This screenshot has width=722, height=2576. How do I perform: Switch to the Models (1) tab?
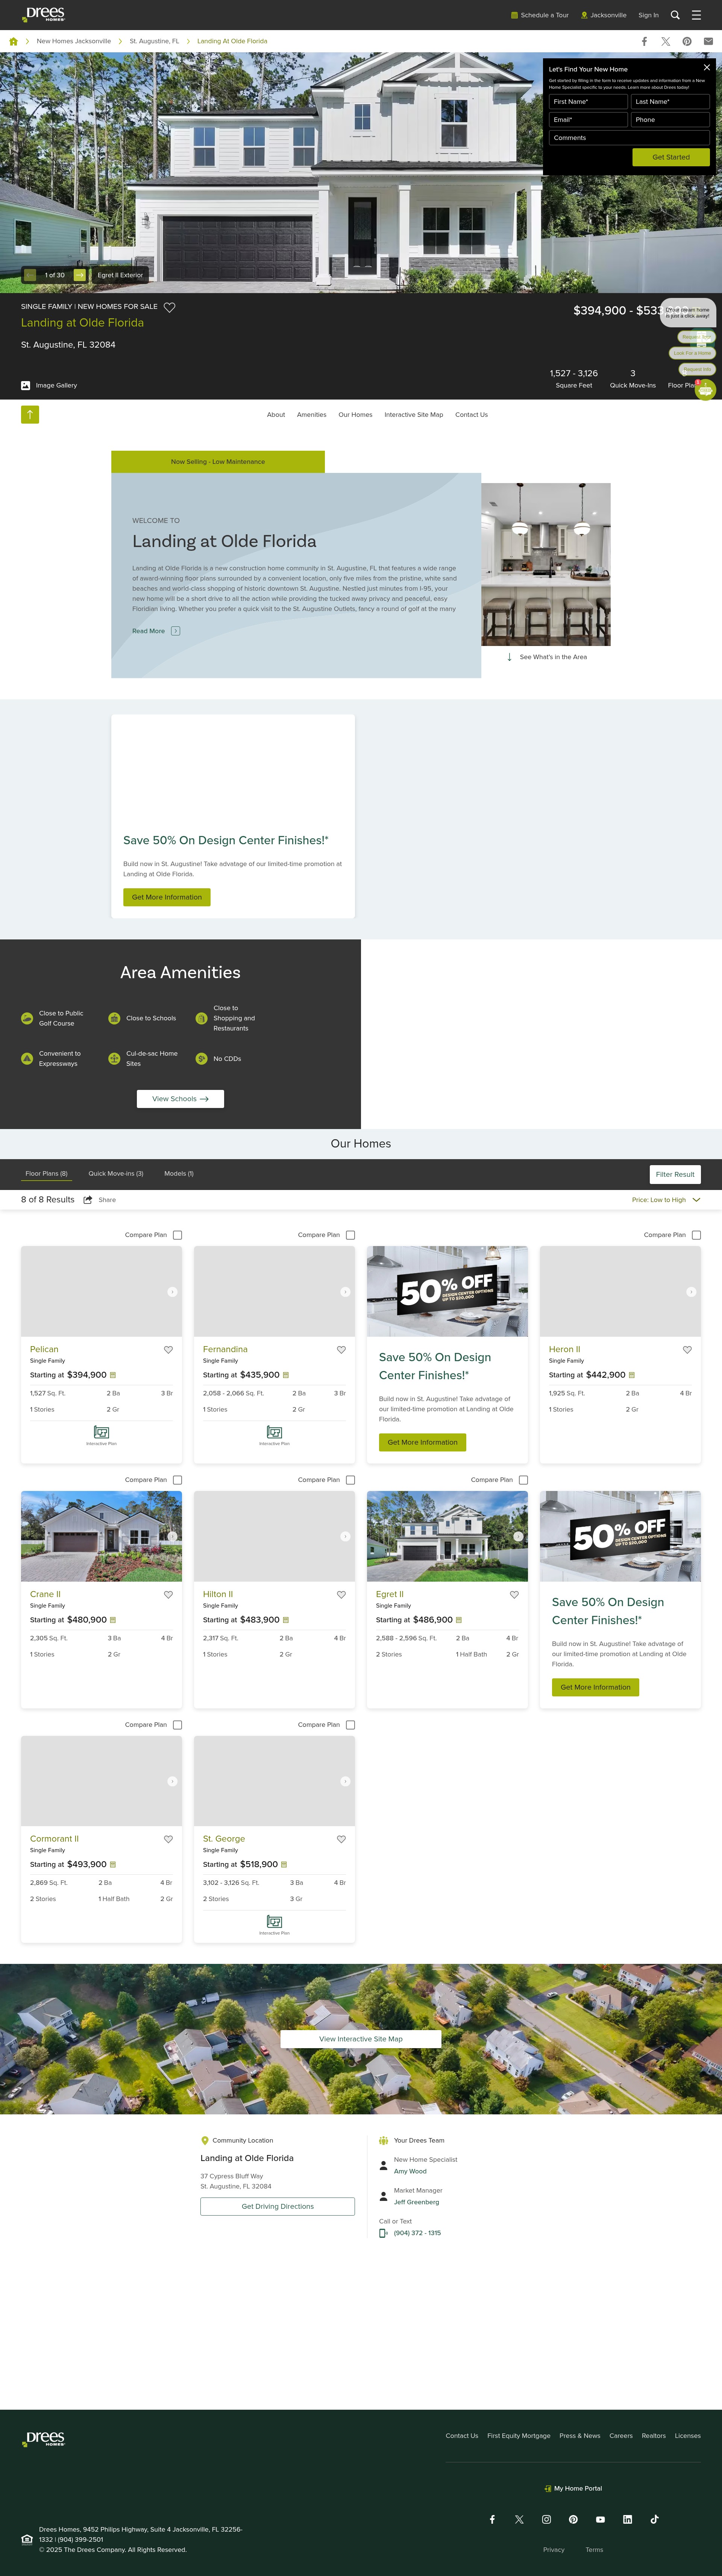[179, 1174]
